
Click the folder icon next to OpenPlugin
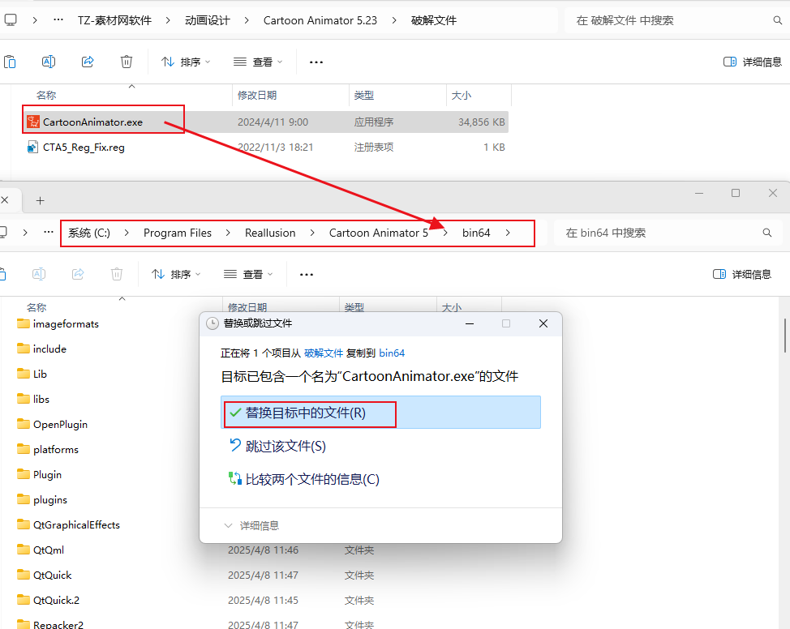point(24,424)
